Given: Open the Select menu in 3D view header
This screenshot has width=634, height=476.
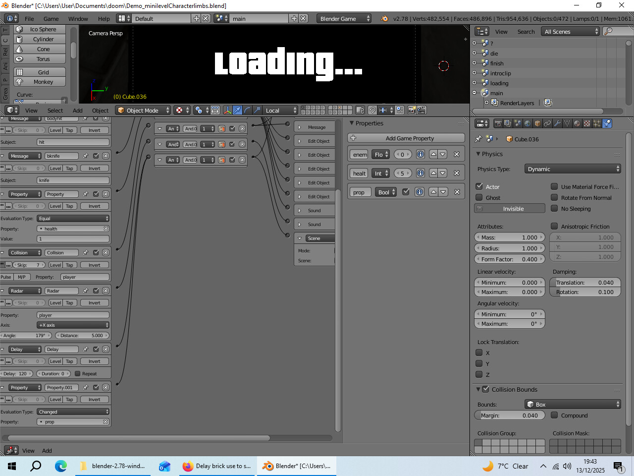Looking at the screenshot, I should tap(55, 111).
